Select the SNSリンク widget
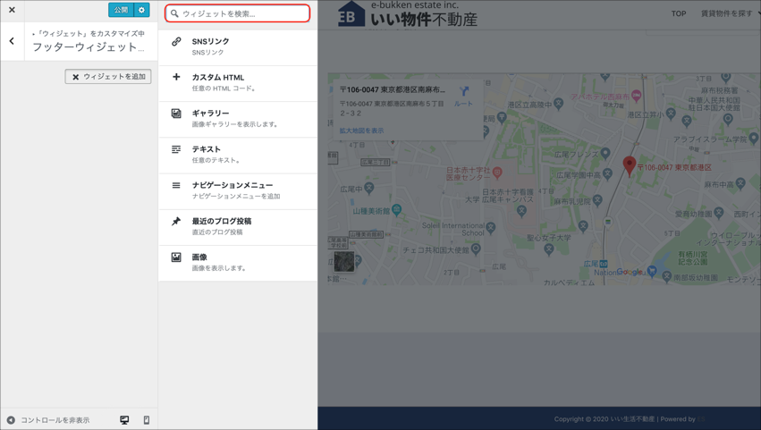The height and width of the screenshot is (430, 761). coord(237,46)
